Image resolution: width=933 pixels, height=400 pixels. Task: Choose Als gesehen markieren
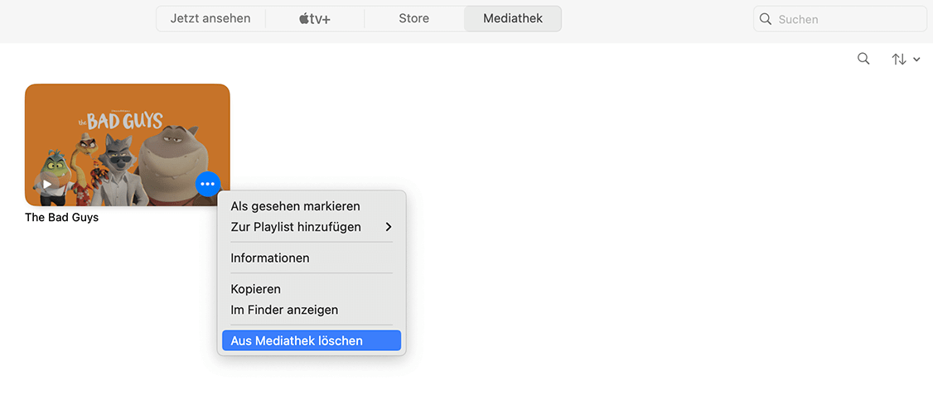(295, 206)
